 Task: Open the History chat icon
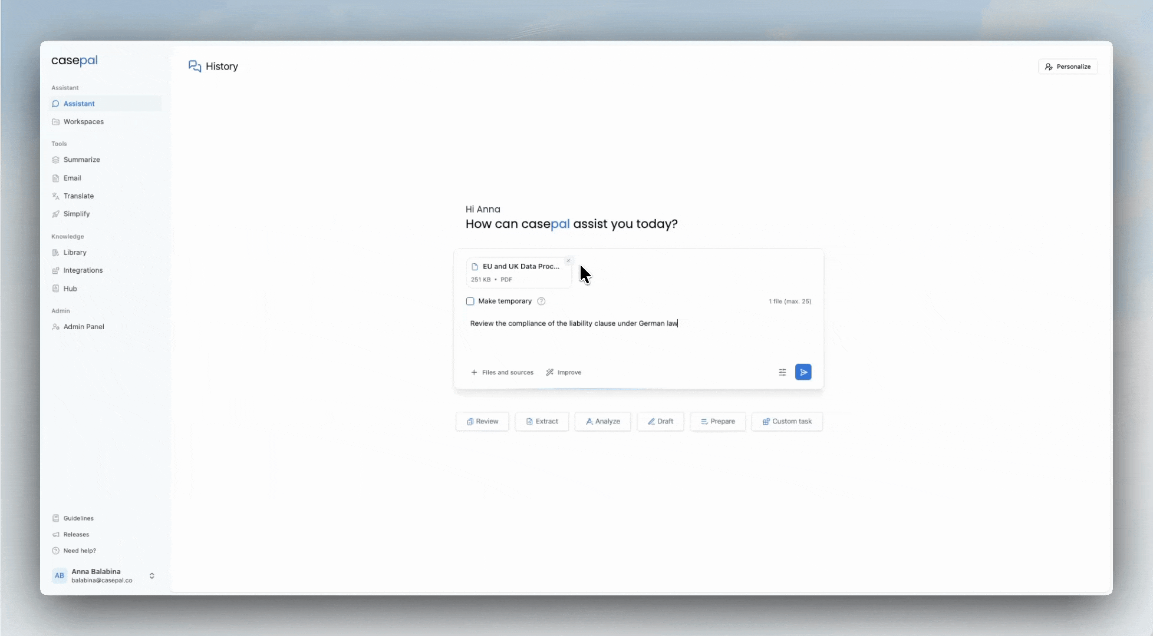(x=195, y=67)
